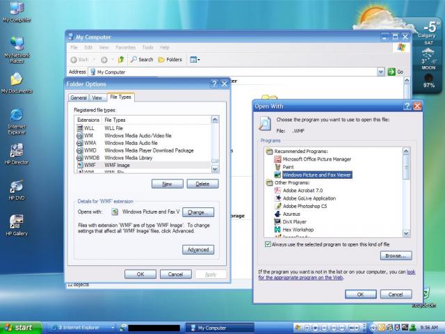Open the HP Director desktop shortcut
445x334 pixels.
pyautogui.click(x=17, y=154)
